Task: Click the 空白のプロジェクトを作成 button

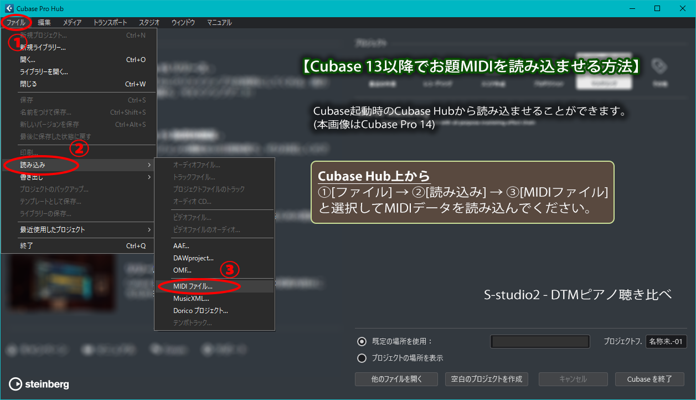Action: (x=486, y=379)
